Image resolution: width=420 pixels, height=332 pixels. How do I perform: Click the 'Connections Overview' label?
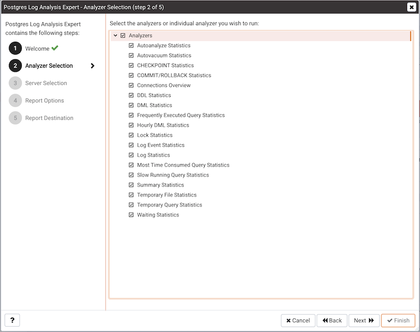[164, 85]
